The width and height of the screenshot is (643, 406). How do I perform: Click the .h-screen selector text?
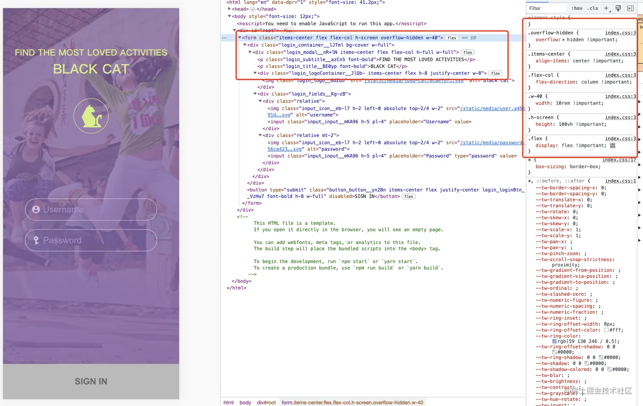541,118
